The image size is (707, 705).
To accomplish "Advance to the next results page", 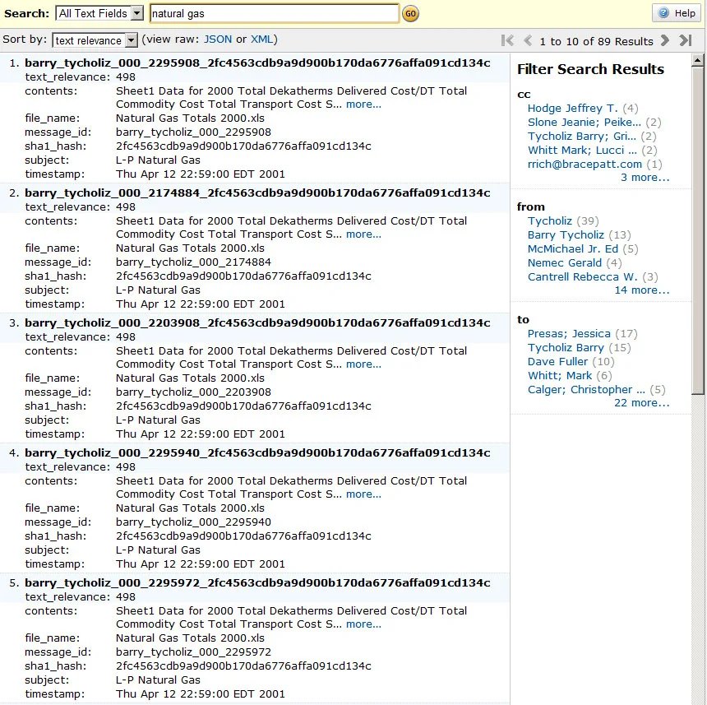I will pos(667,39).
